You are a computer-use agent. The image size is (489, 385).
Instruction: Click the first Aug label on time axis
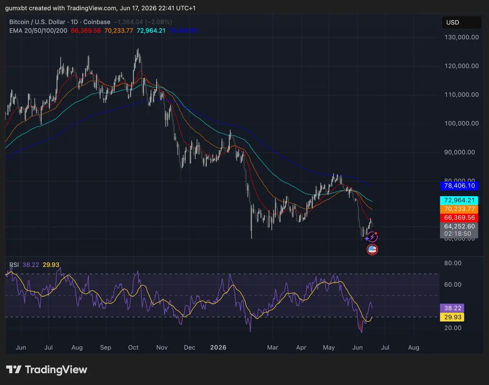click(77, 347)
